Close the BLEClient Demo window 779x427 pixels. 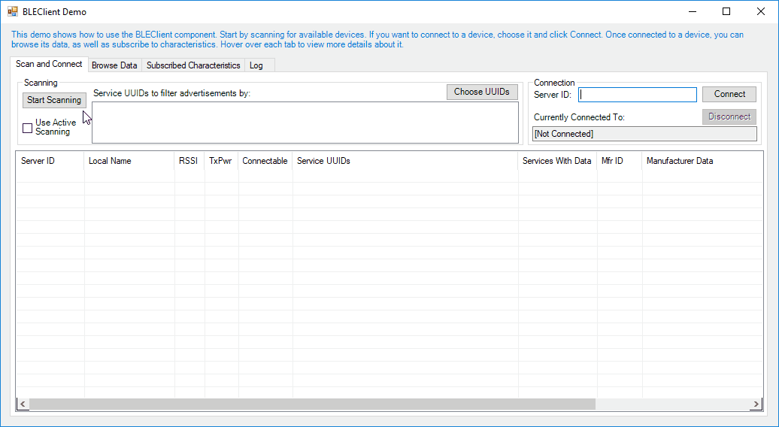[x=761, y=11]
